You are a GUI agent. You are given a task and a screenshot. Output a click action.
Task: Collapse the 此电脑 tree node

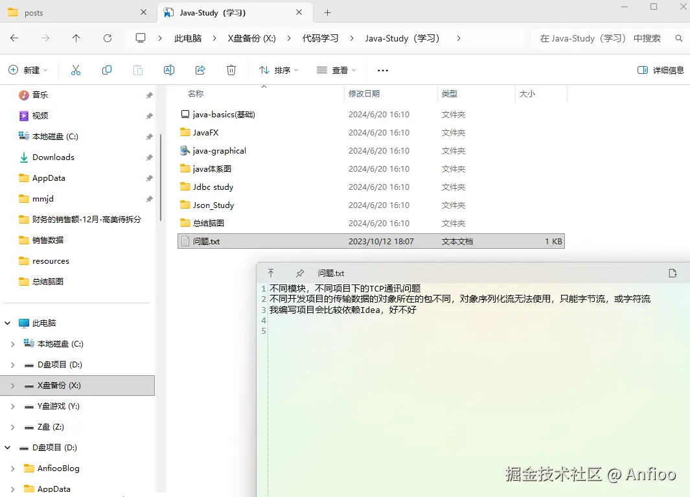click(x=8, y=323)
